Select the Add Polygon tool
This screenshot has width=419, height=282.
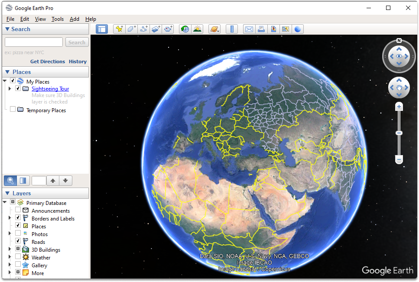(x=131, y=29)
